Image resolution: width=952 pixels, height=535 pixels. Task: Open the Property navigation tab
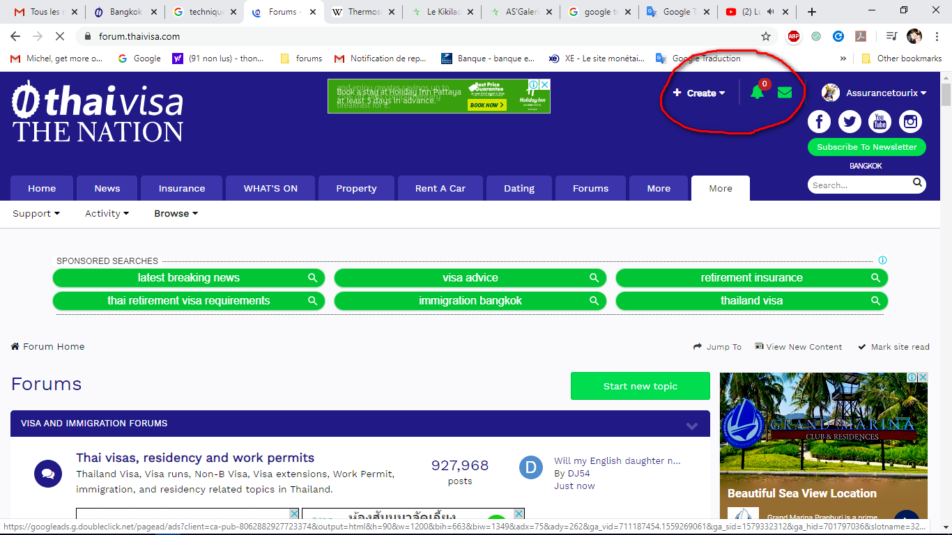pyautogui.click(x=356, y=188)
